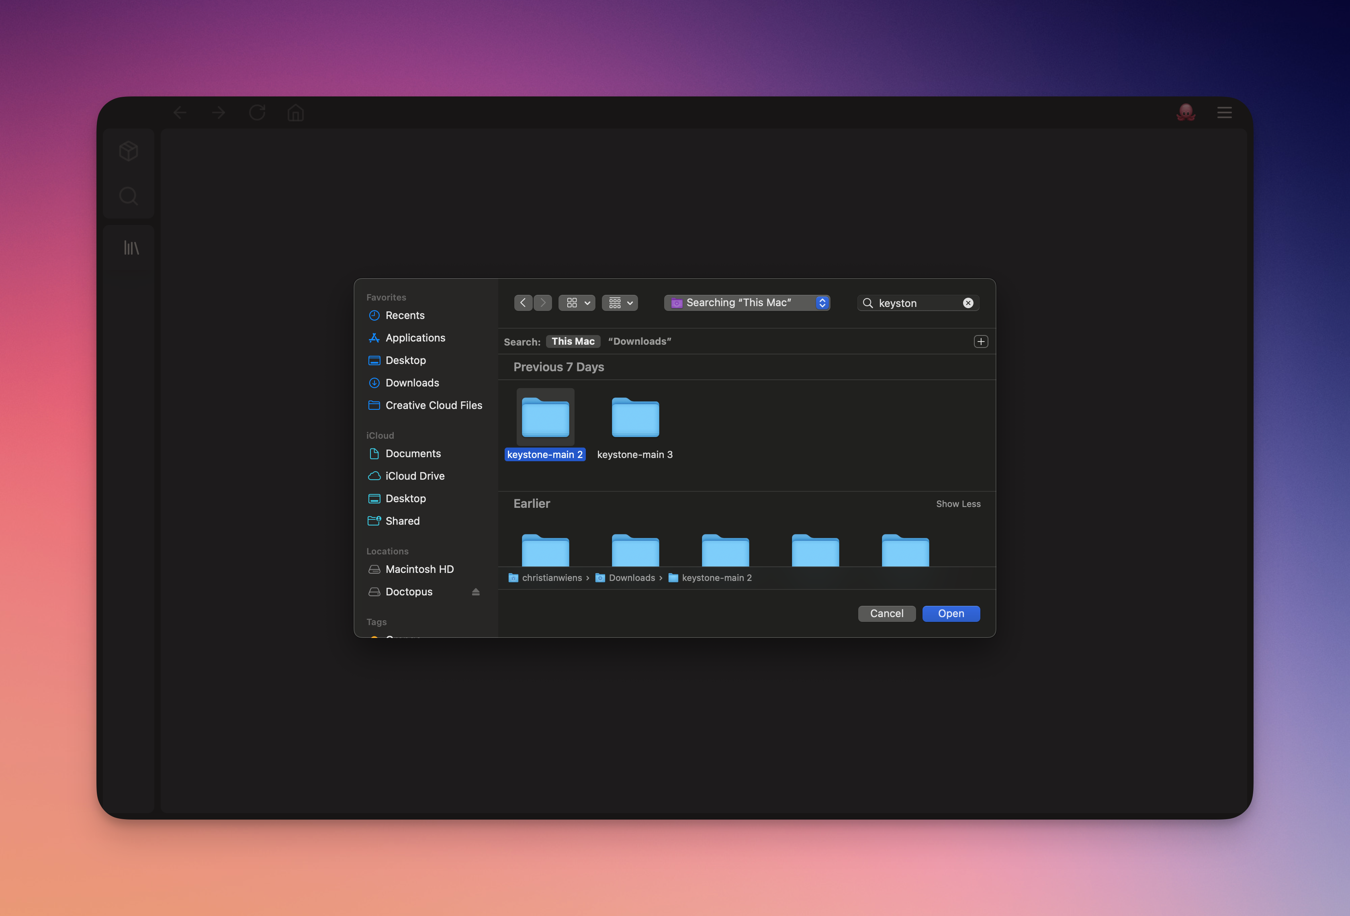The width and height of the screenshot is (1350, 916).
Task: Open the icon view mode dropdown
Action: [x=577, y=303]
